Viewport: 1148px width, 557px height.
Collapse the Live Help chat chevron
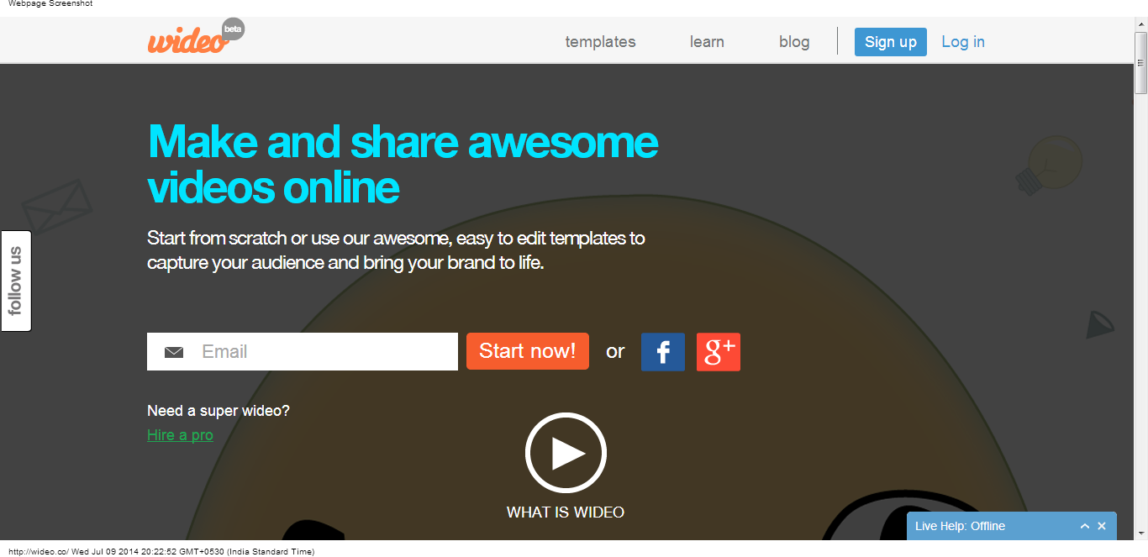pyautogui.click(x=1085, y=527)
